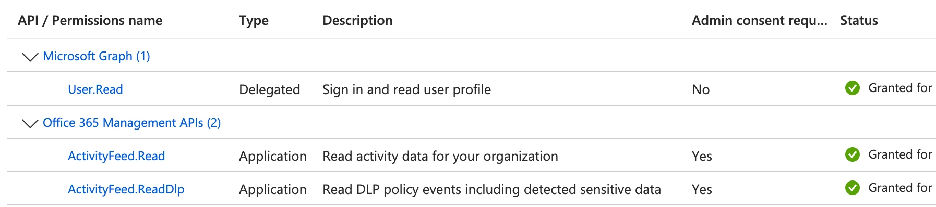Click 'Sign in and read user profile' description
This screenshot has height=207, width=936.
[x=407, y=89]
